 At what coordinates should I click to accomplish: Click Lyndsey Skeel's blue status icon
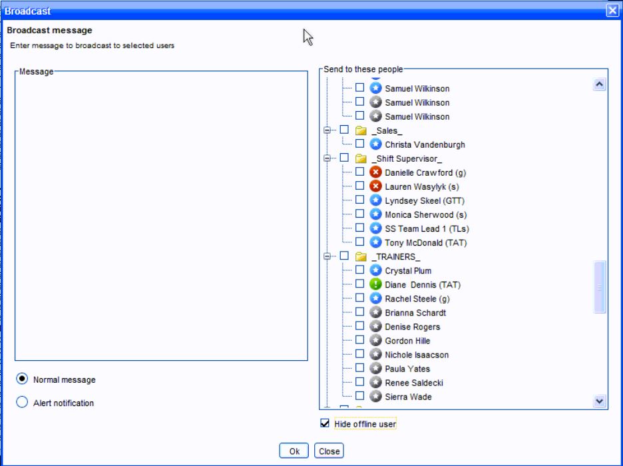click(x=375, y=200)
